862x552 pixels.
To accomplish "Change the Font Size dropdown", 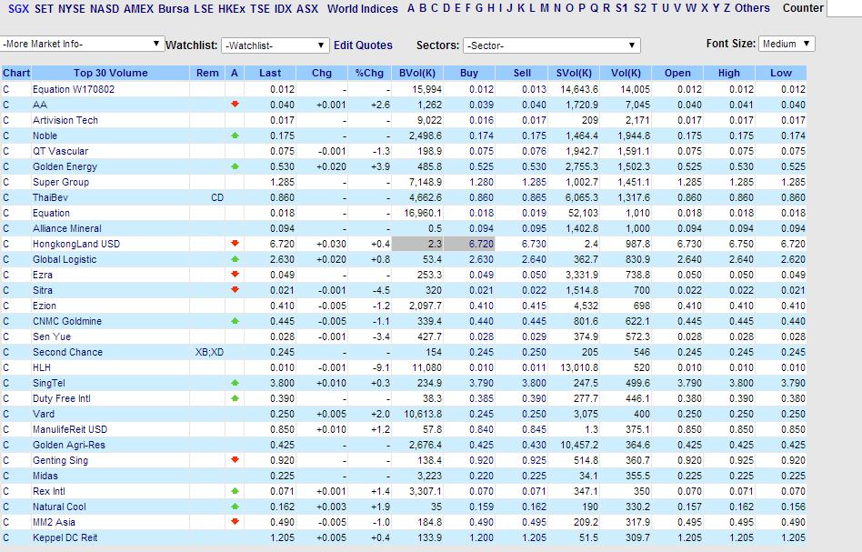I will (x=787, y=44).
